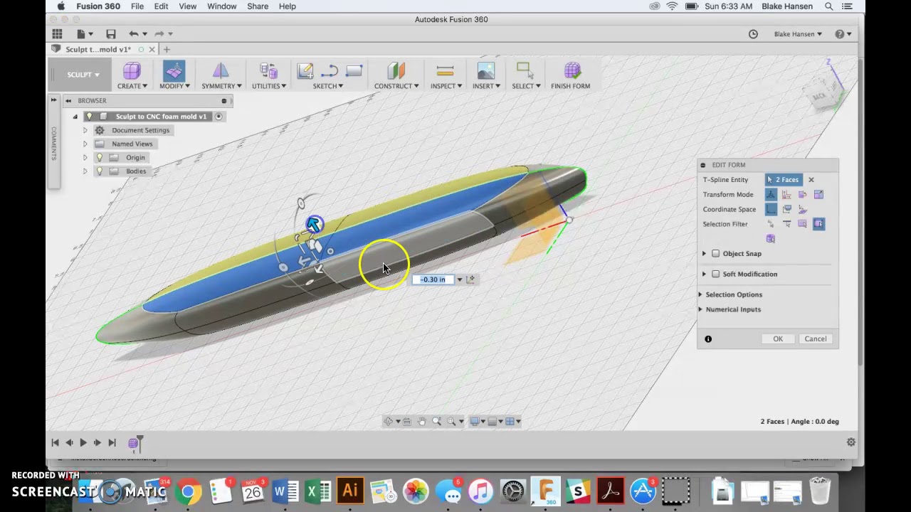Click the Finish Form icon
The height and width of the screenshot is (512, 911).
tap(572, 70)
